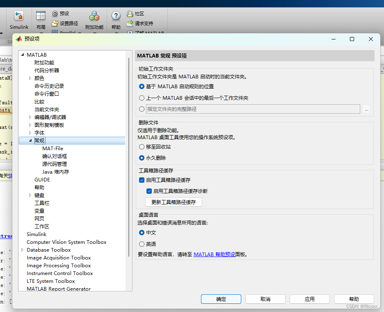Image resolution: width=384 pixels, height=312 pixels.
Task: Open the 布局 layout icon
Action: pyautogui.click(x=41, y=16)
